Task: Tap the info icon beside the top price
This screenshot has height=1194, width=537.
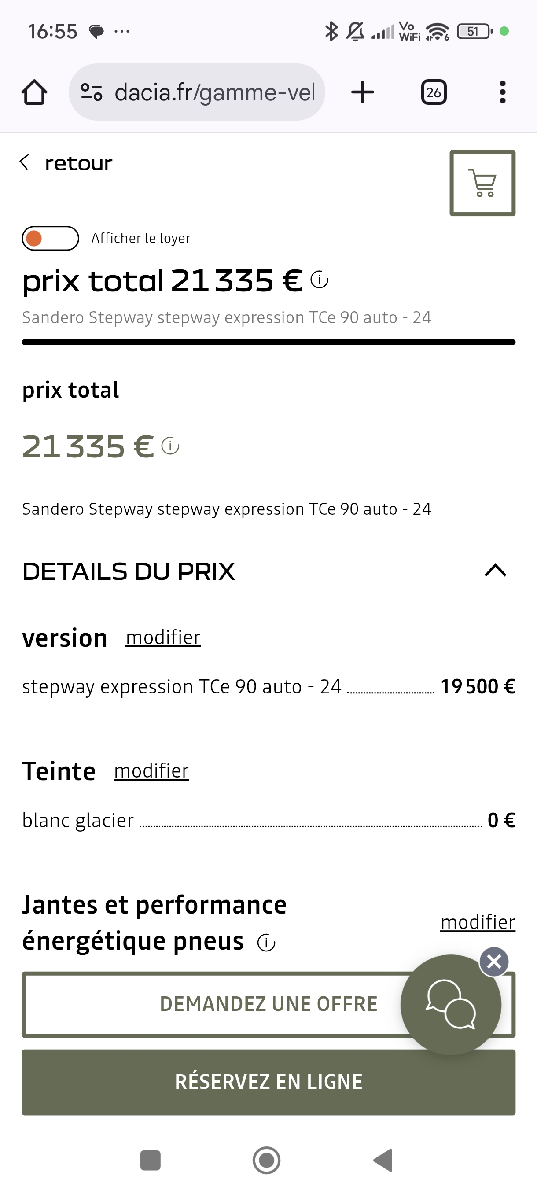Action: pos(319,280)
